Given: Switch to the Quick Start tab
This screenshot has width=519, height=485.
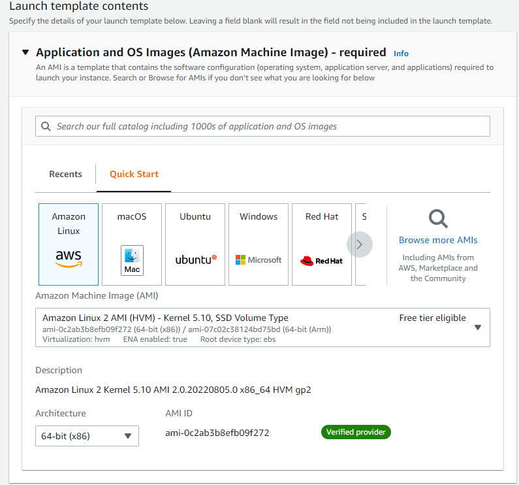Looking at the screenshot, I should point(134,174).
